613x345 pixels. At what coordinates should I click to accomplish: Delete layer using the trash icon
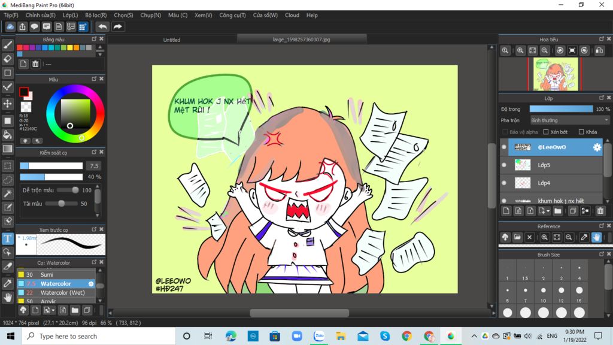tap(600, 211)
